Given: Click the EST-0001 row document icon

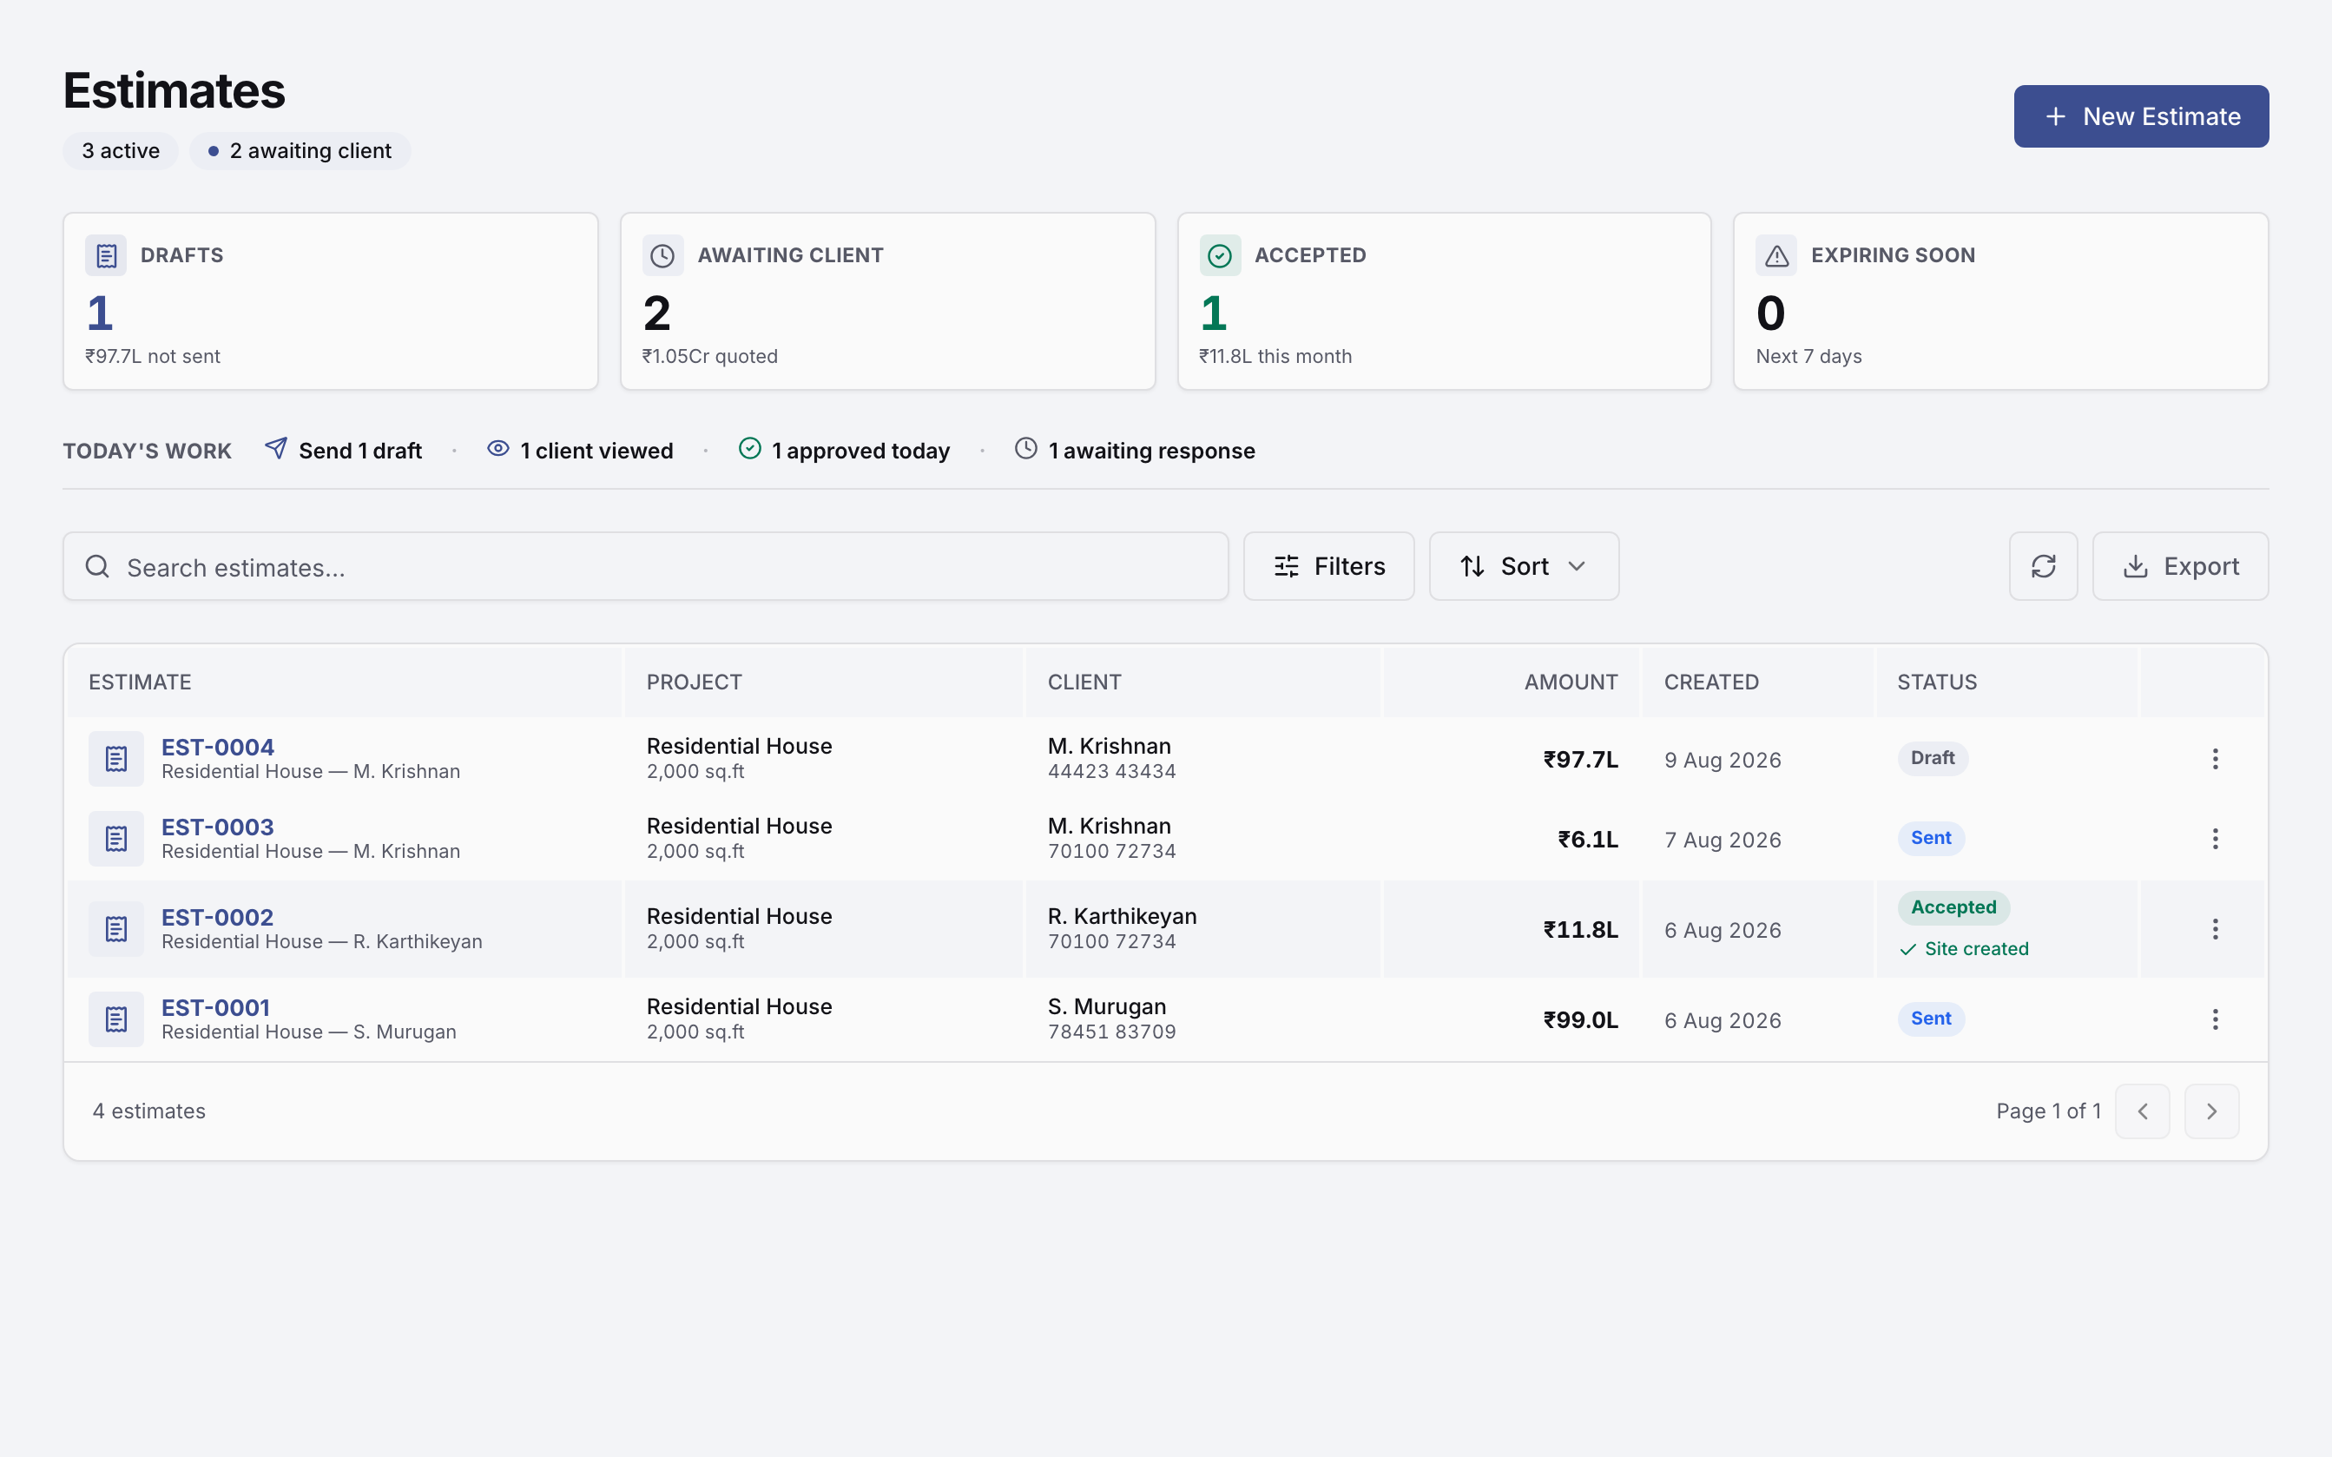Looking at the screenshot, I should (x=115, y=1019).
